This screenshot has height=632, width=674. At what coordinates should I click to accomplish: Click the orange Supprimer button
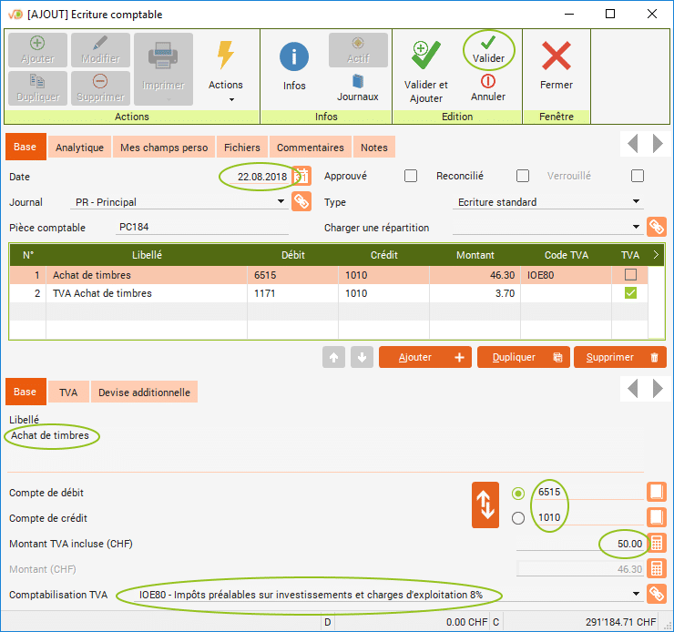[619, 358]
